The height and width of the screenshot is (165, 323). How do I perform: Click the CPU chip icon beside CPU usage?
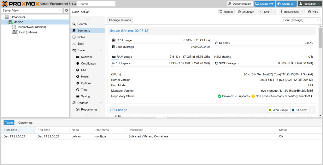[114, 40]
